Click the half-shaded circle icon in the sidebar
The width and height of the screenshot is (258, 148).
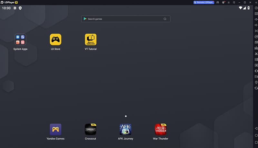[256, 71]
